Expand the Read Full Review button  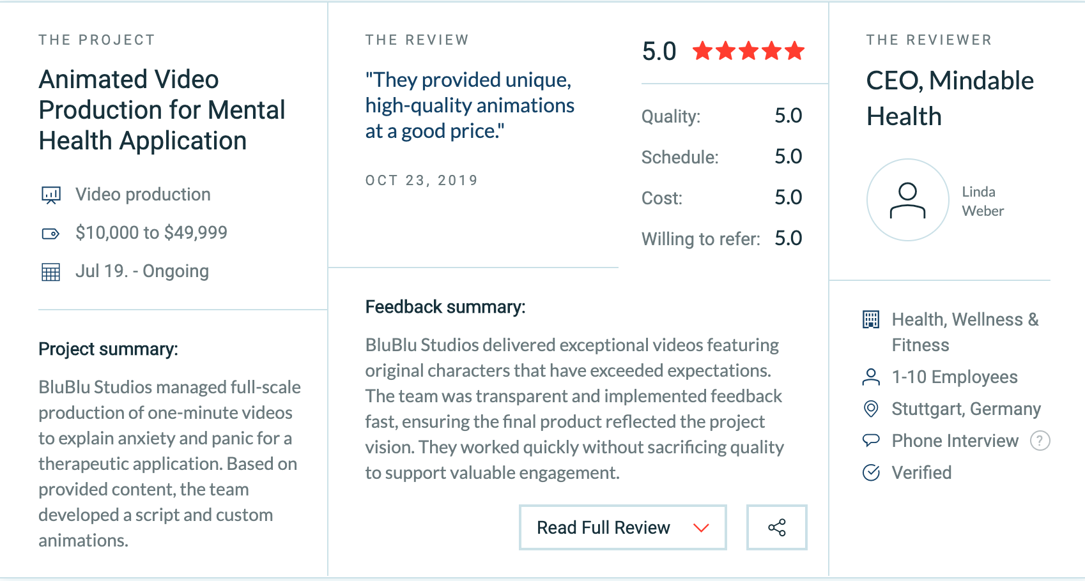click(x=623, y=527)
